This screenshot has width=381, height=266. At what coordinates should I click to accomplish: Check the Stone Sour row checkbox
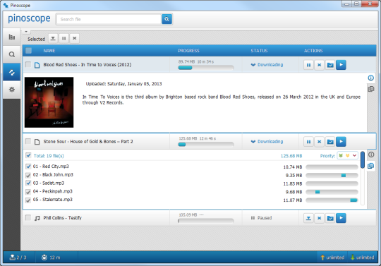28,141
